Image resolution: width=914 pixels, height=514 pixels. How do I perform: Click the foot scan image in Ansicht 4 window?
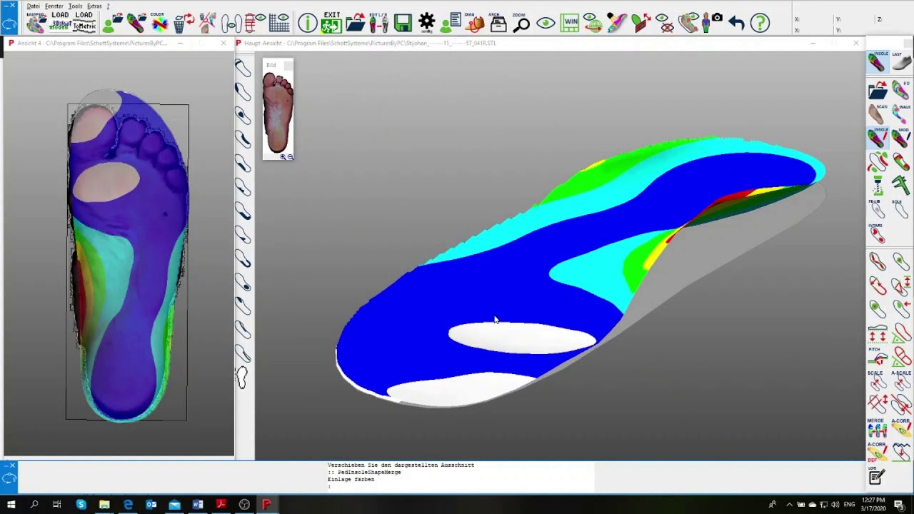pos(128,256)
